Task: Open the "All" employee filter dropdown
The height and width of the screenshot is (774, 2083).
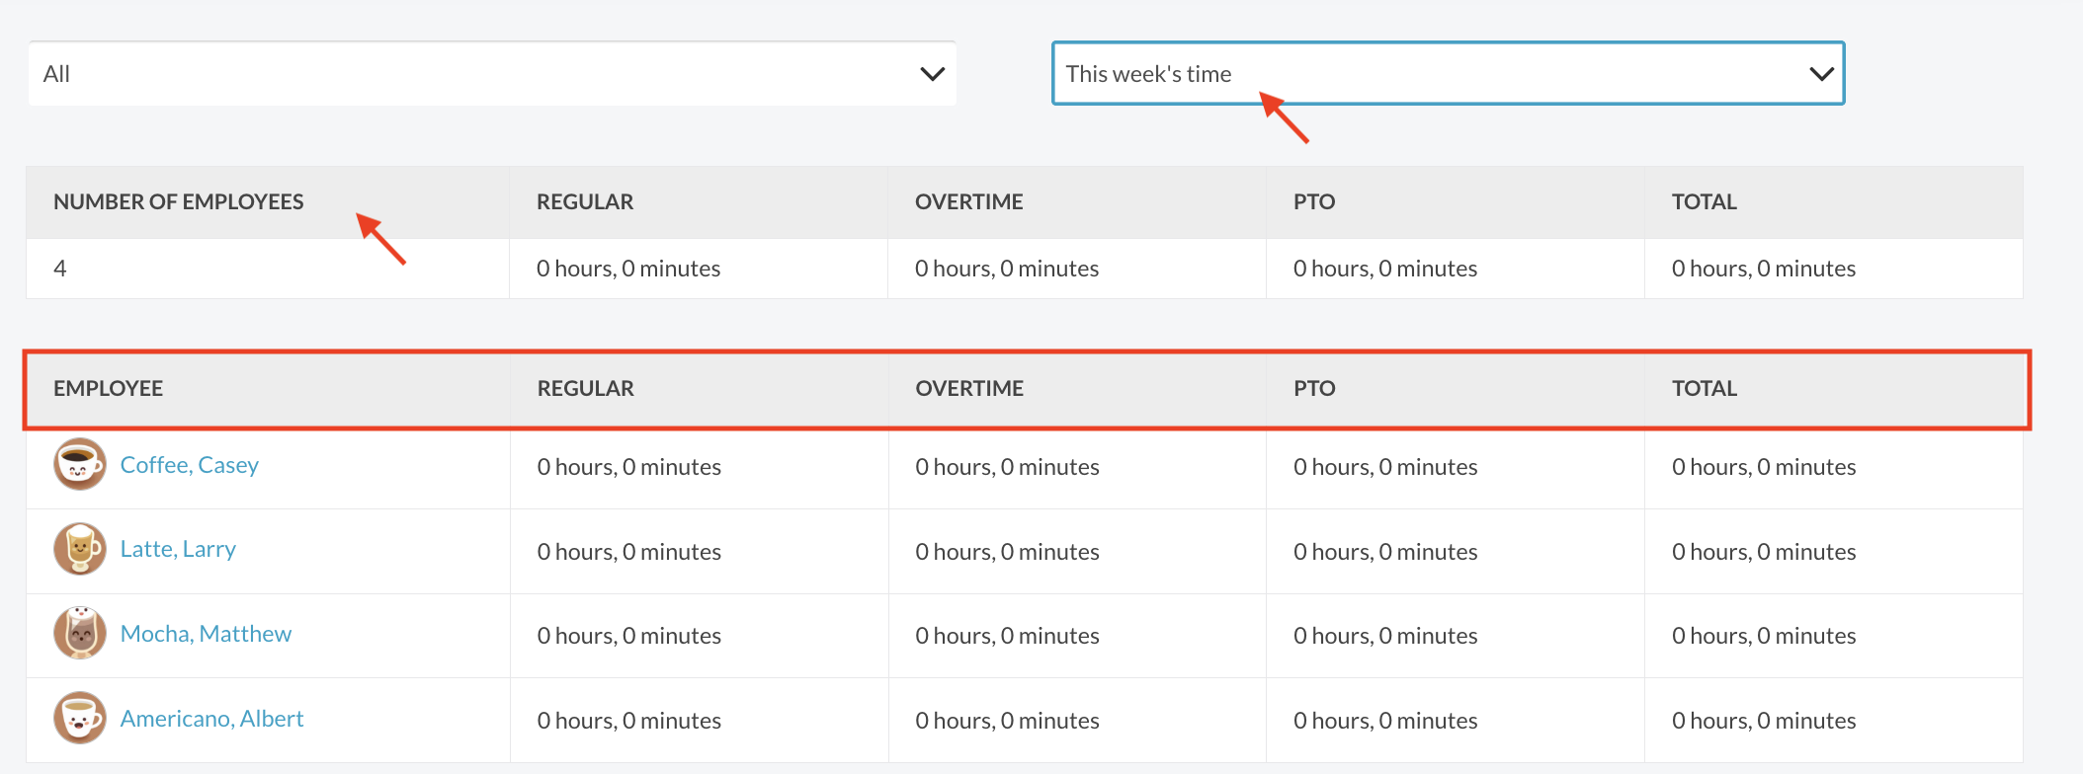Action: coord(491,74)
